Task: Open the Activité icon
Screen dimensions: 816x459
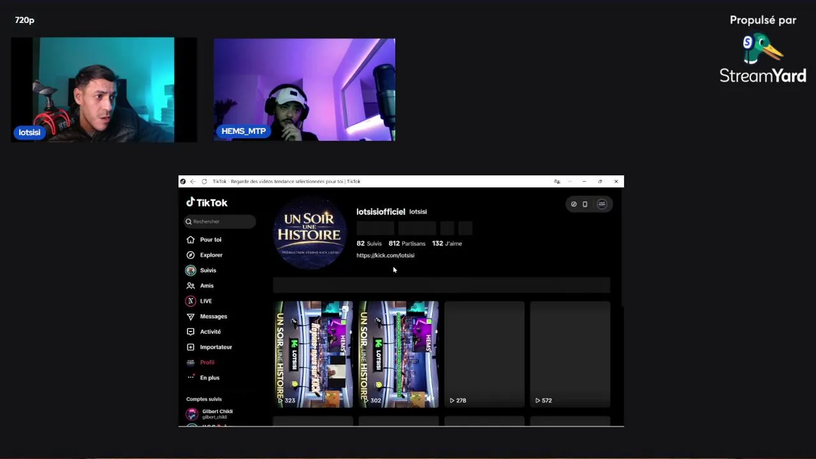Action: (190, 331)
